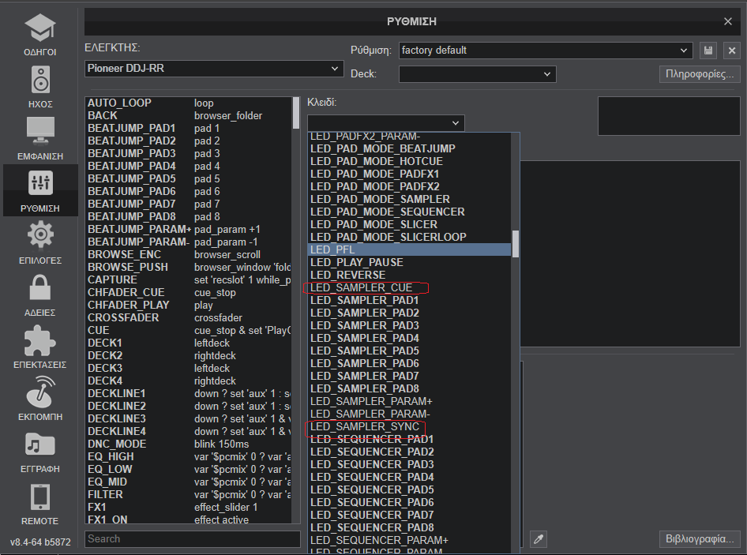Click the Βιβλιογραφία button
The width and height of the screenshot is (747, 555).
click(699, 539)
